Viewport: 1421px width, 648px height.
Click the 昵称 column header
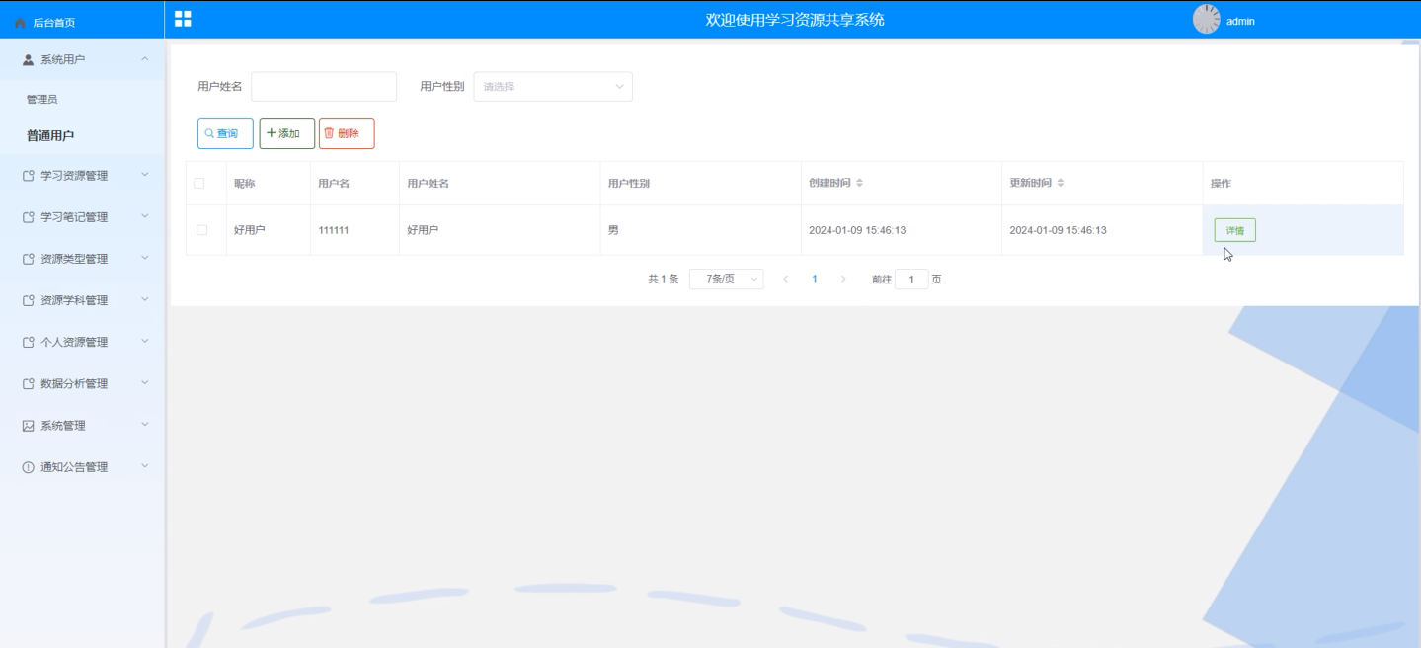245,184
